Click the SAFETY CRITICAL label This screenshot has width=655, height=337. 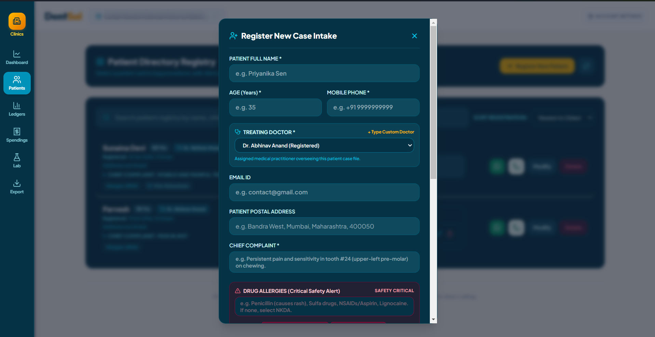tap(394, 290)
